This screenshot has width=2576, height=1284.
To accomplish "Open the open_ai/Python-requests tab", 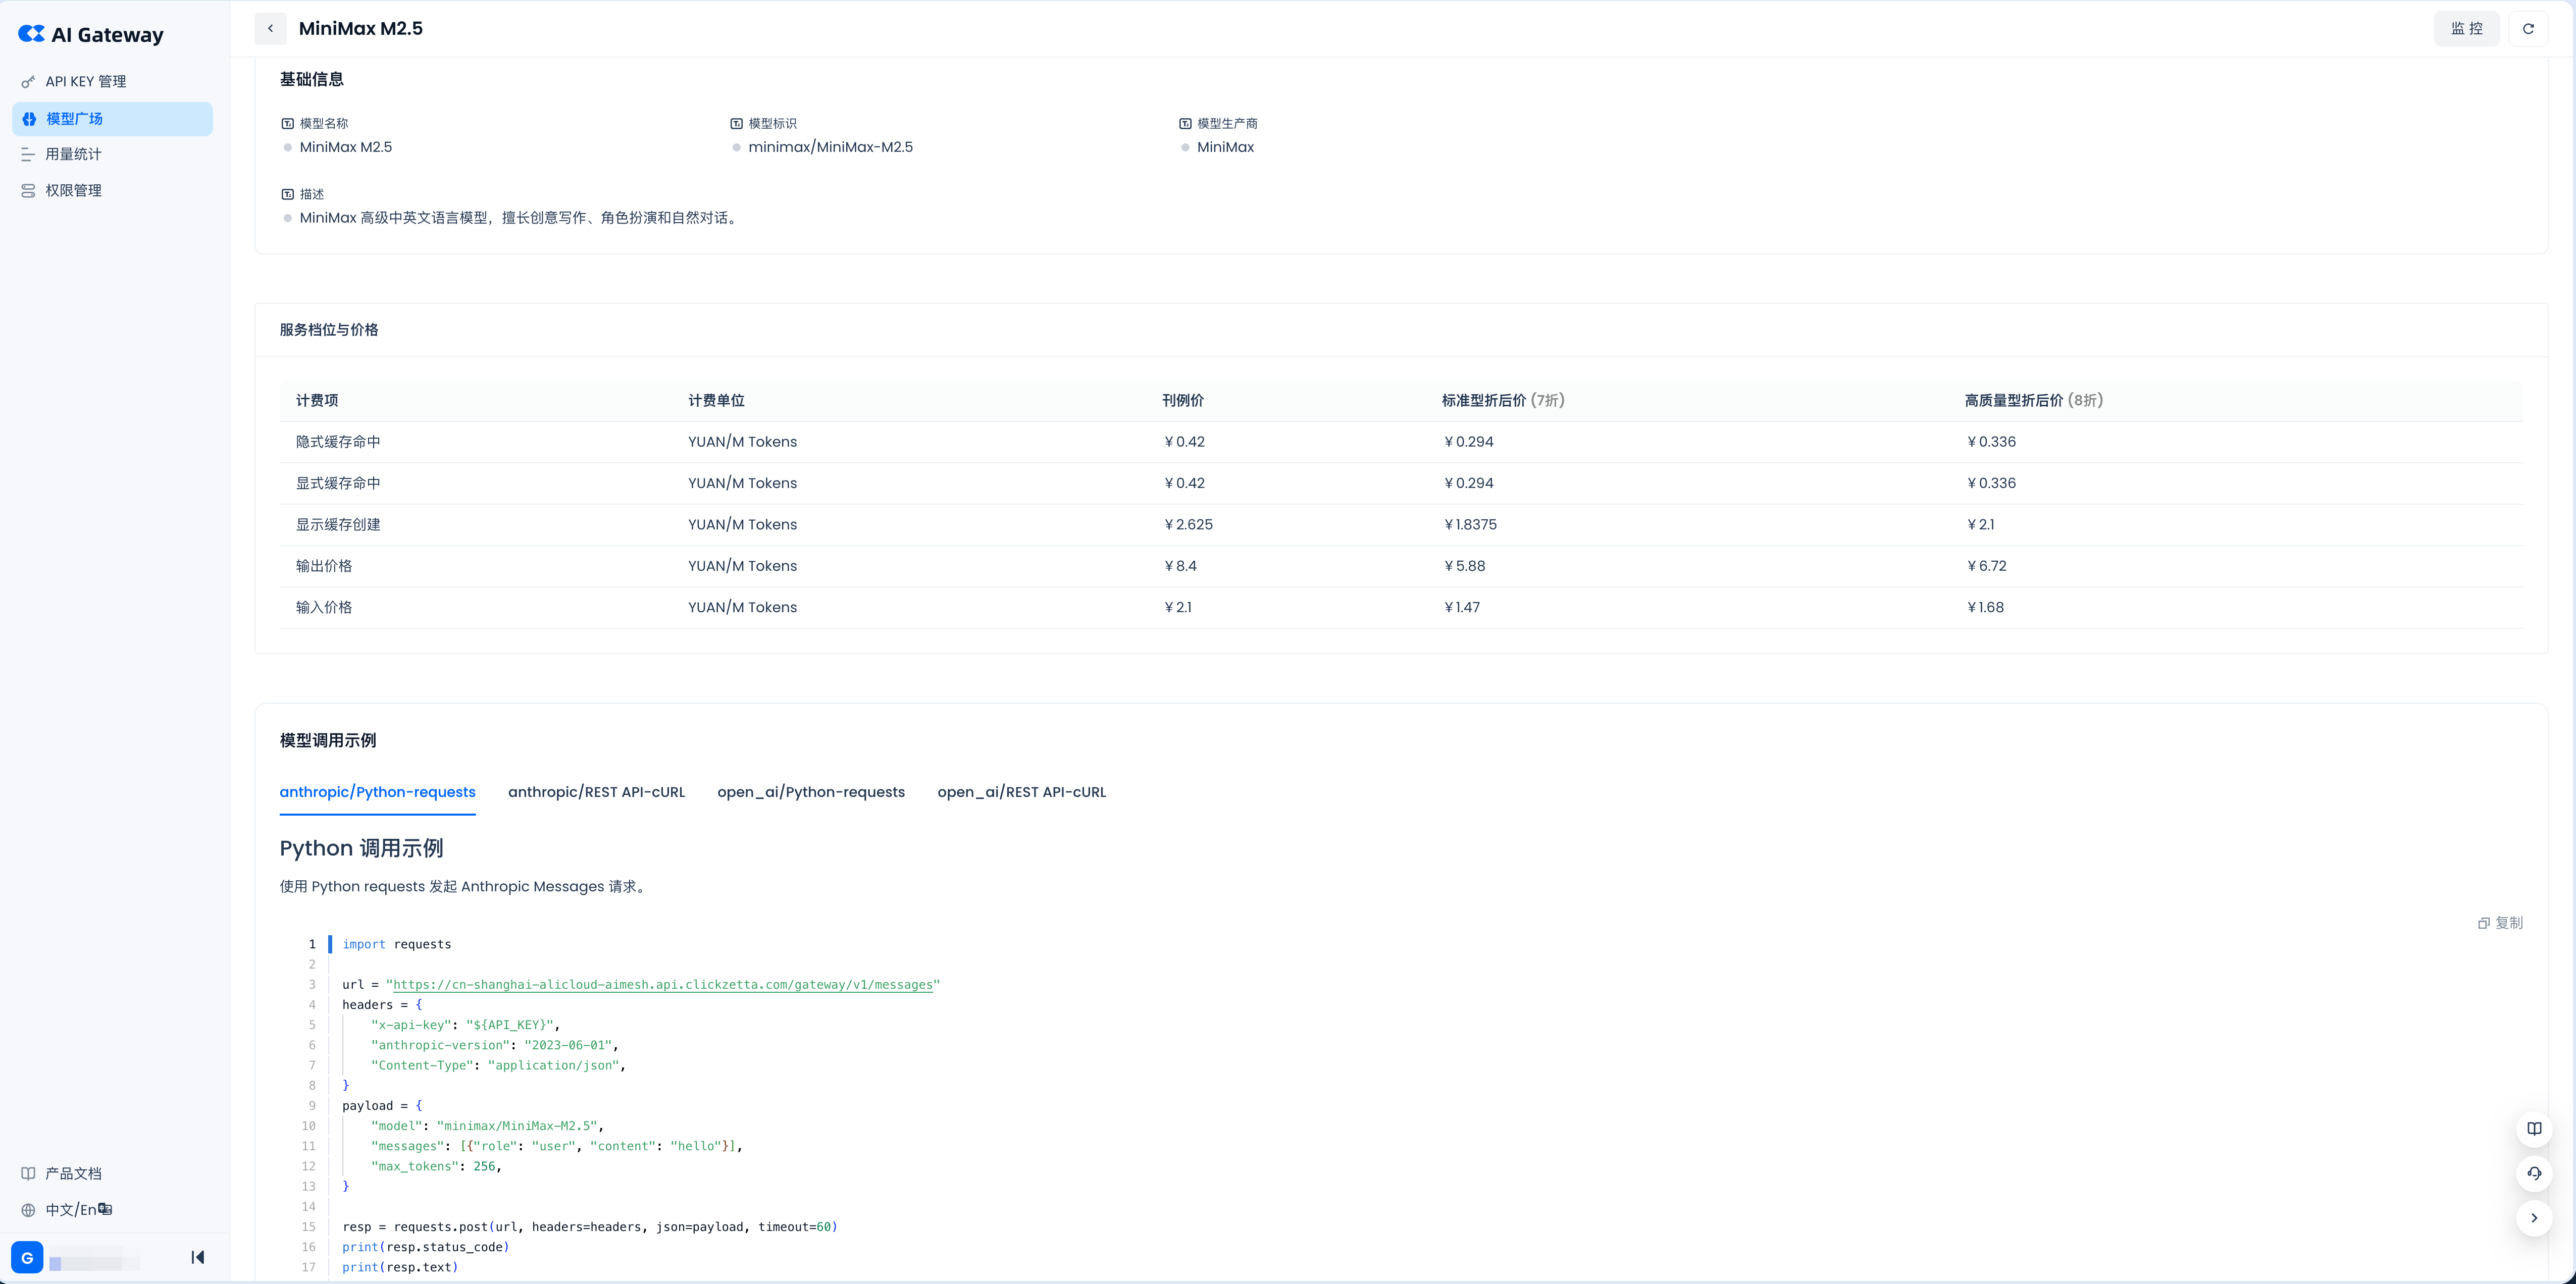I will [x=811, y=792].
